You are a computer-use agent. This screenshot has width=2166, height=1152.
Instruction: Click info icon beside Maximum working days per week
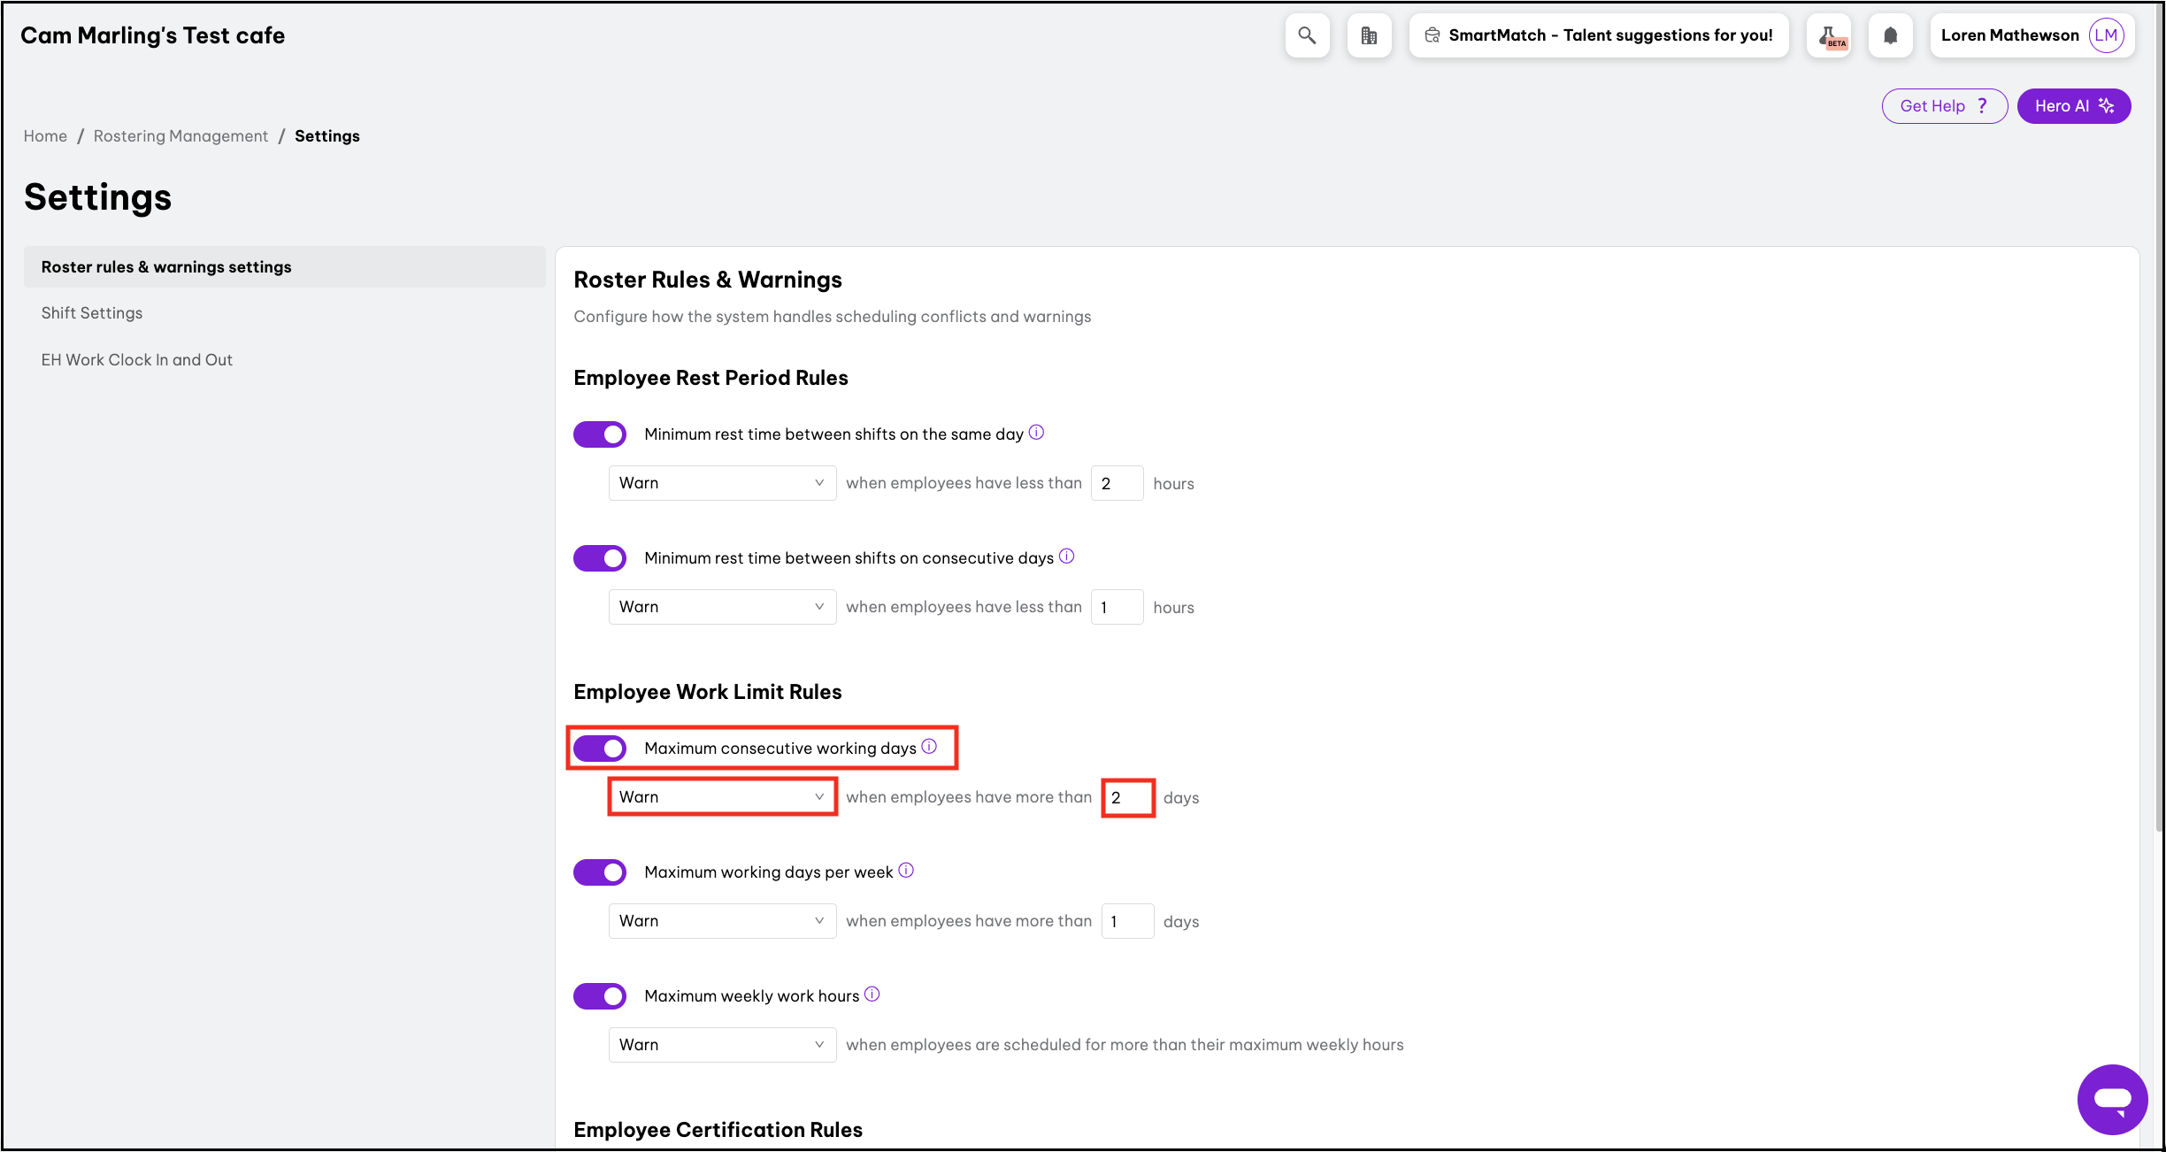click(906, 870)
